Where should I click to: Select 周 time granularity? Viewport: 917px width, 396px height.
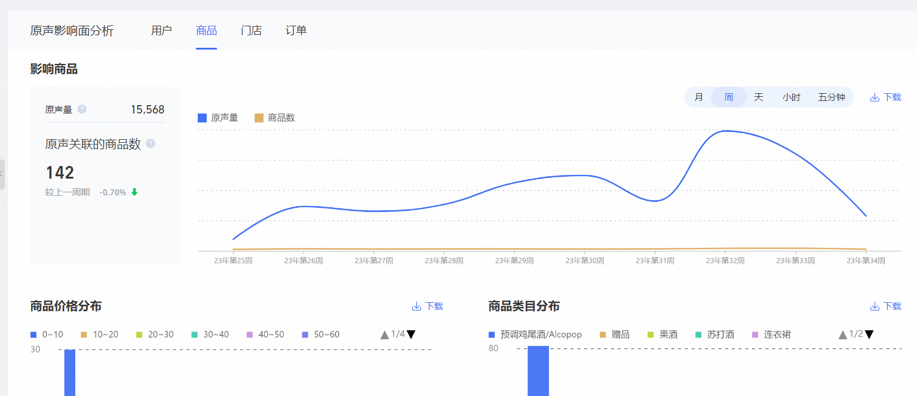pos(729,97)
